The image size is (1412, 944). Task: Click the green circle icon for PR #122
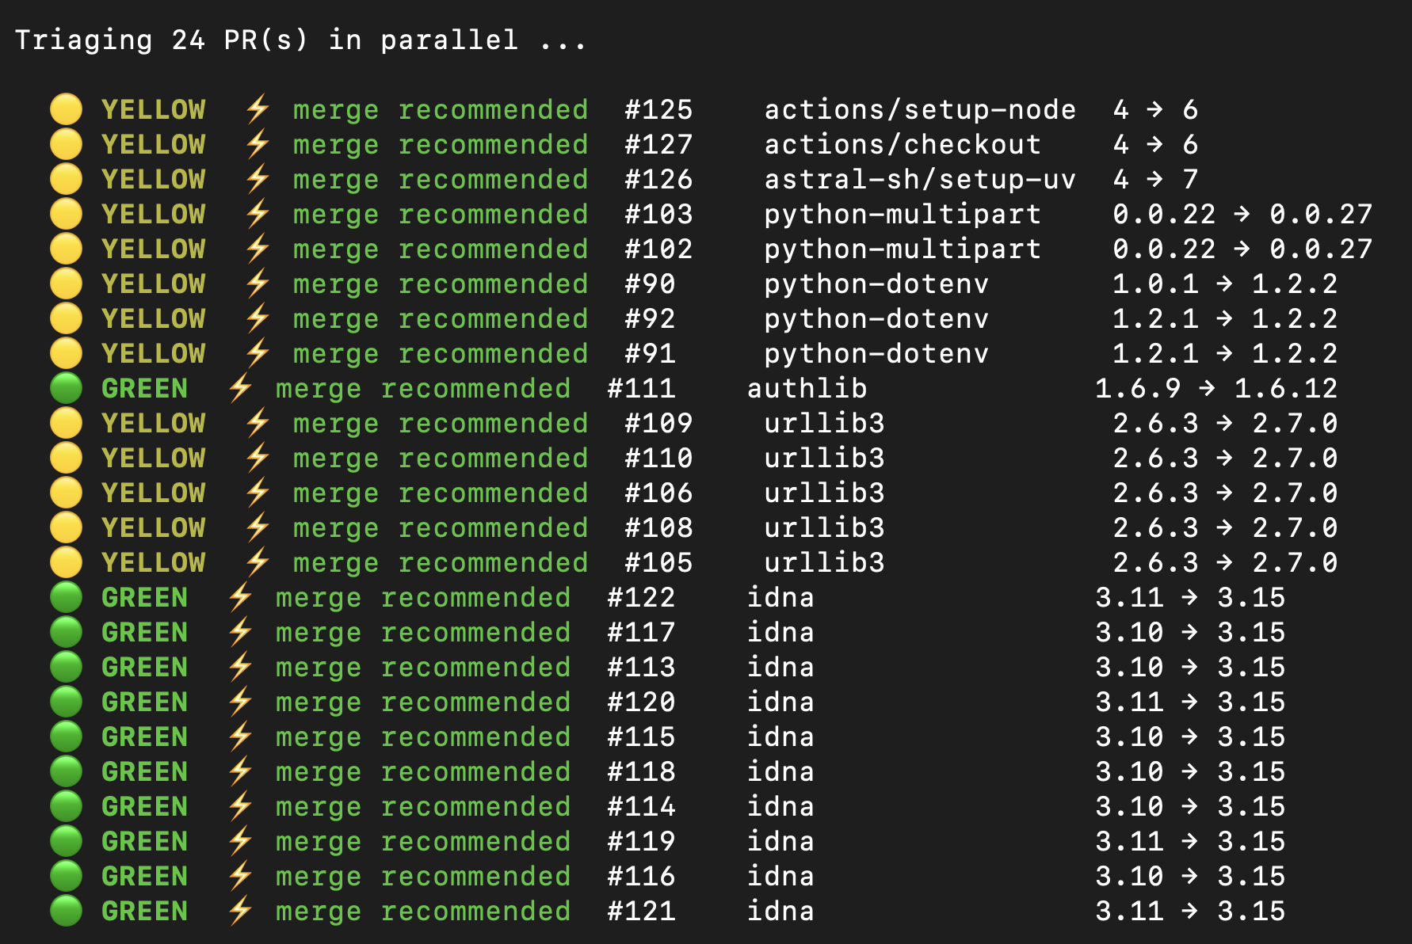[66, 597]
